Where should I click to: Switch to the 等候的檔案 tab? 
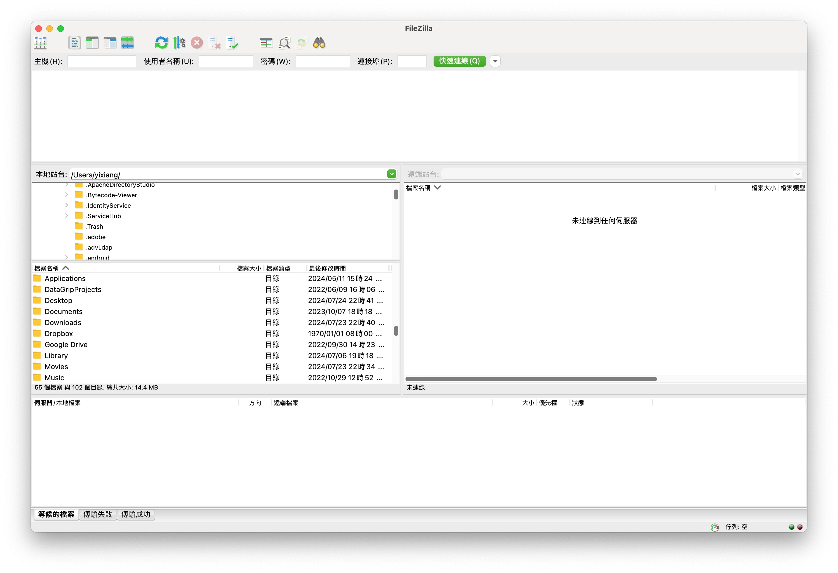56,514
